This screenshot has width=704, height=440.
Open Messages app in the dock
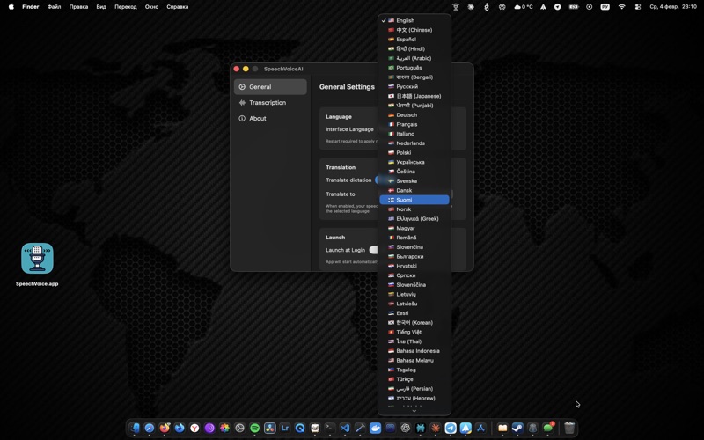coord(547,429)
